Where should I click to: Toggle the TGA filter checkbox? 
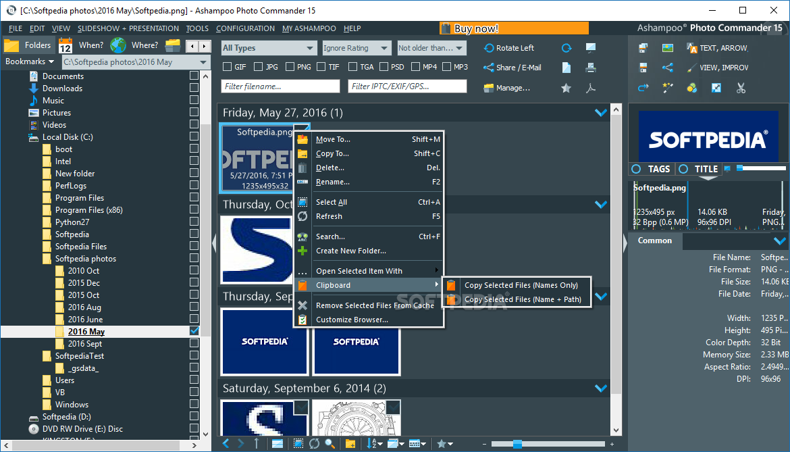352,67
